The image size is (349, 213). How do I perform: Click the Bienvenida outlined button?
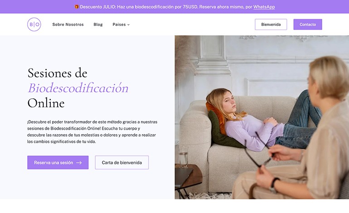[x=271, y=24]
